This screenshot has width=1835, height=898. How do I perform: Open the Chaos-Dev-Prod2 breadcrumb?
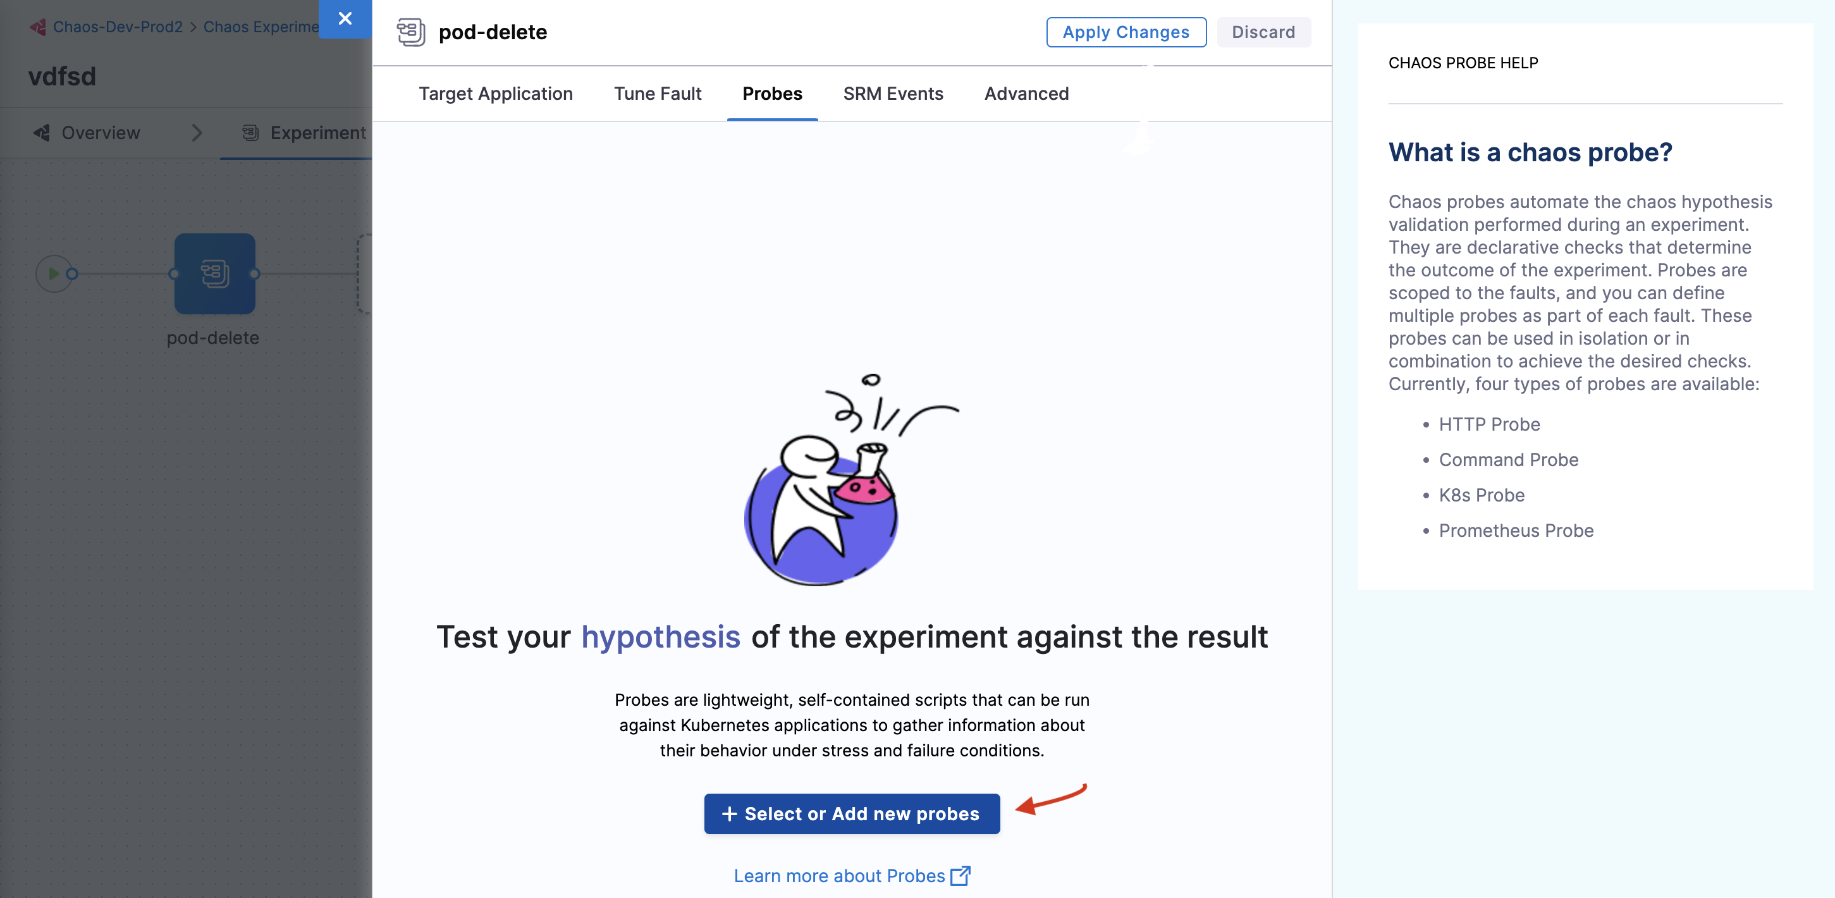[118, 27]
